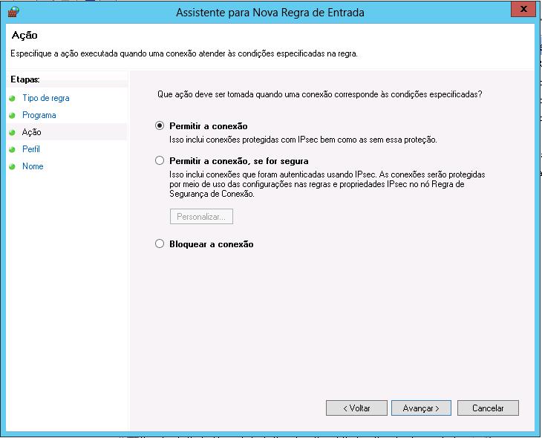Open the Nome step in sidebar
542x438 pixels.
33,166
